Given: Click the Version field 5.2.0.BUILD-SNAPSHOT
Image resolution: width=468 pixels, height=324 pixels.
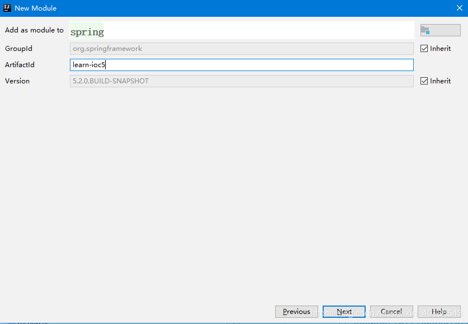Looking at the screenshot, I should point(242,81).
